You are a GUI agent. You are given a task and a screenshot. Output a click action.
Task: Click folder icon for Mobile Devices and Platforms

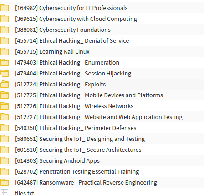click(x=5, y=95)
